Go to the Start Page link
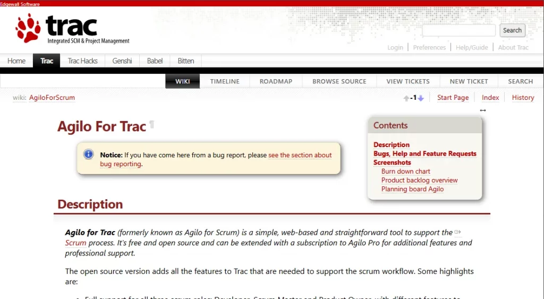 (x=453, y=98)
